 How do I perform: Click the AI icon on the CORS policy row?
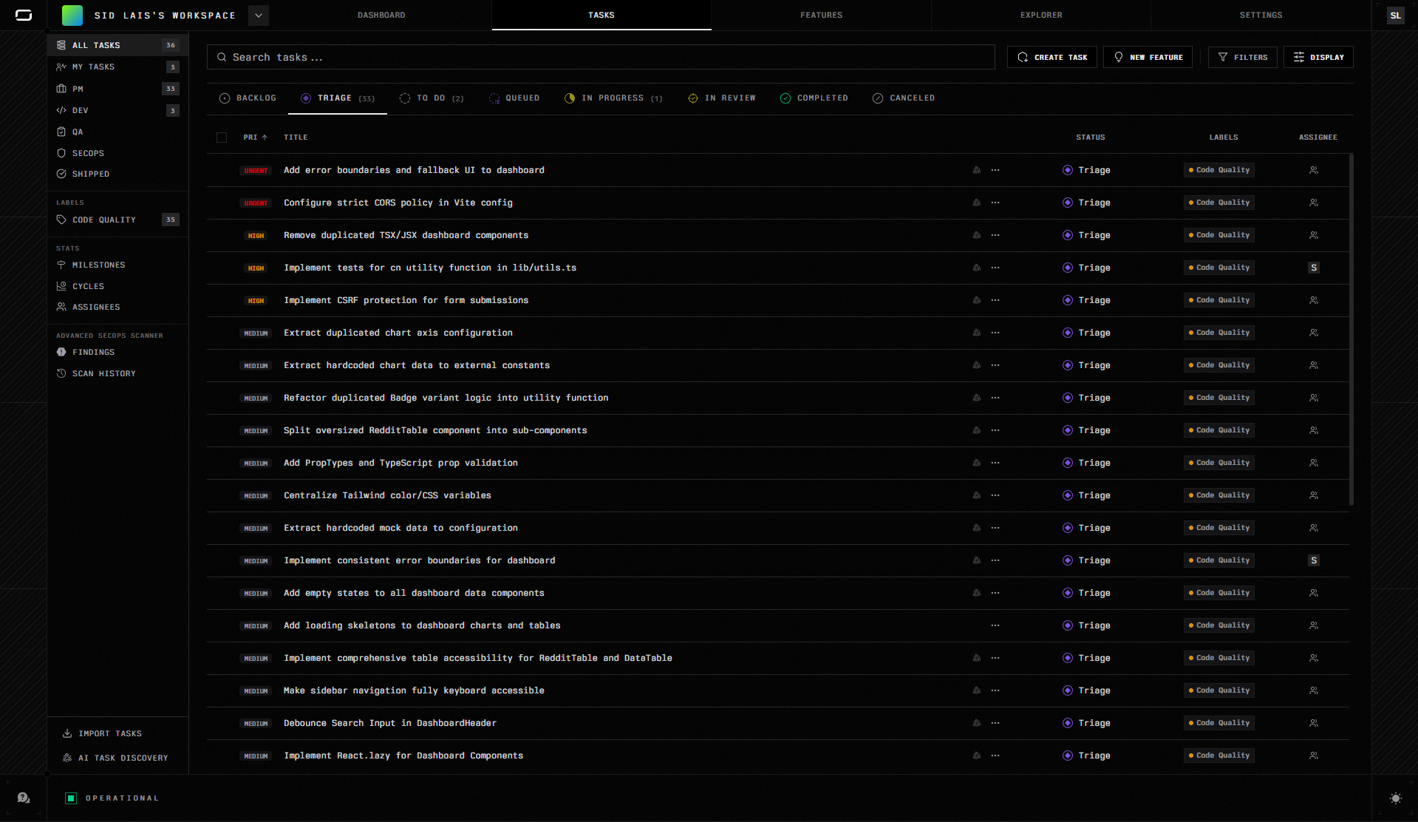(976, 203)
